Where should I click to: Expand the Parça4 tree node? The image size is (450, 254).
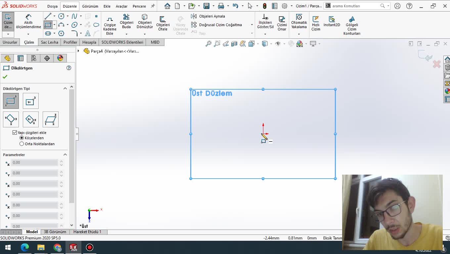[x=78, y=51]
